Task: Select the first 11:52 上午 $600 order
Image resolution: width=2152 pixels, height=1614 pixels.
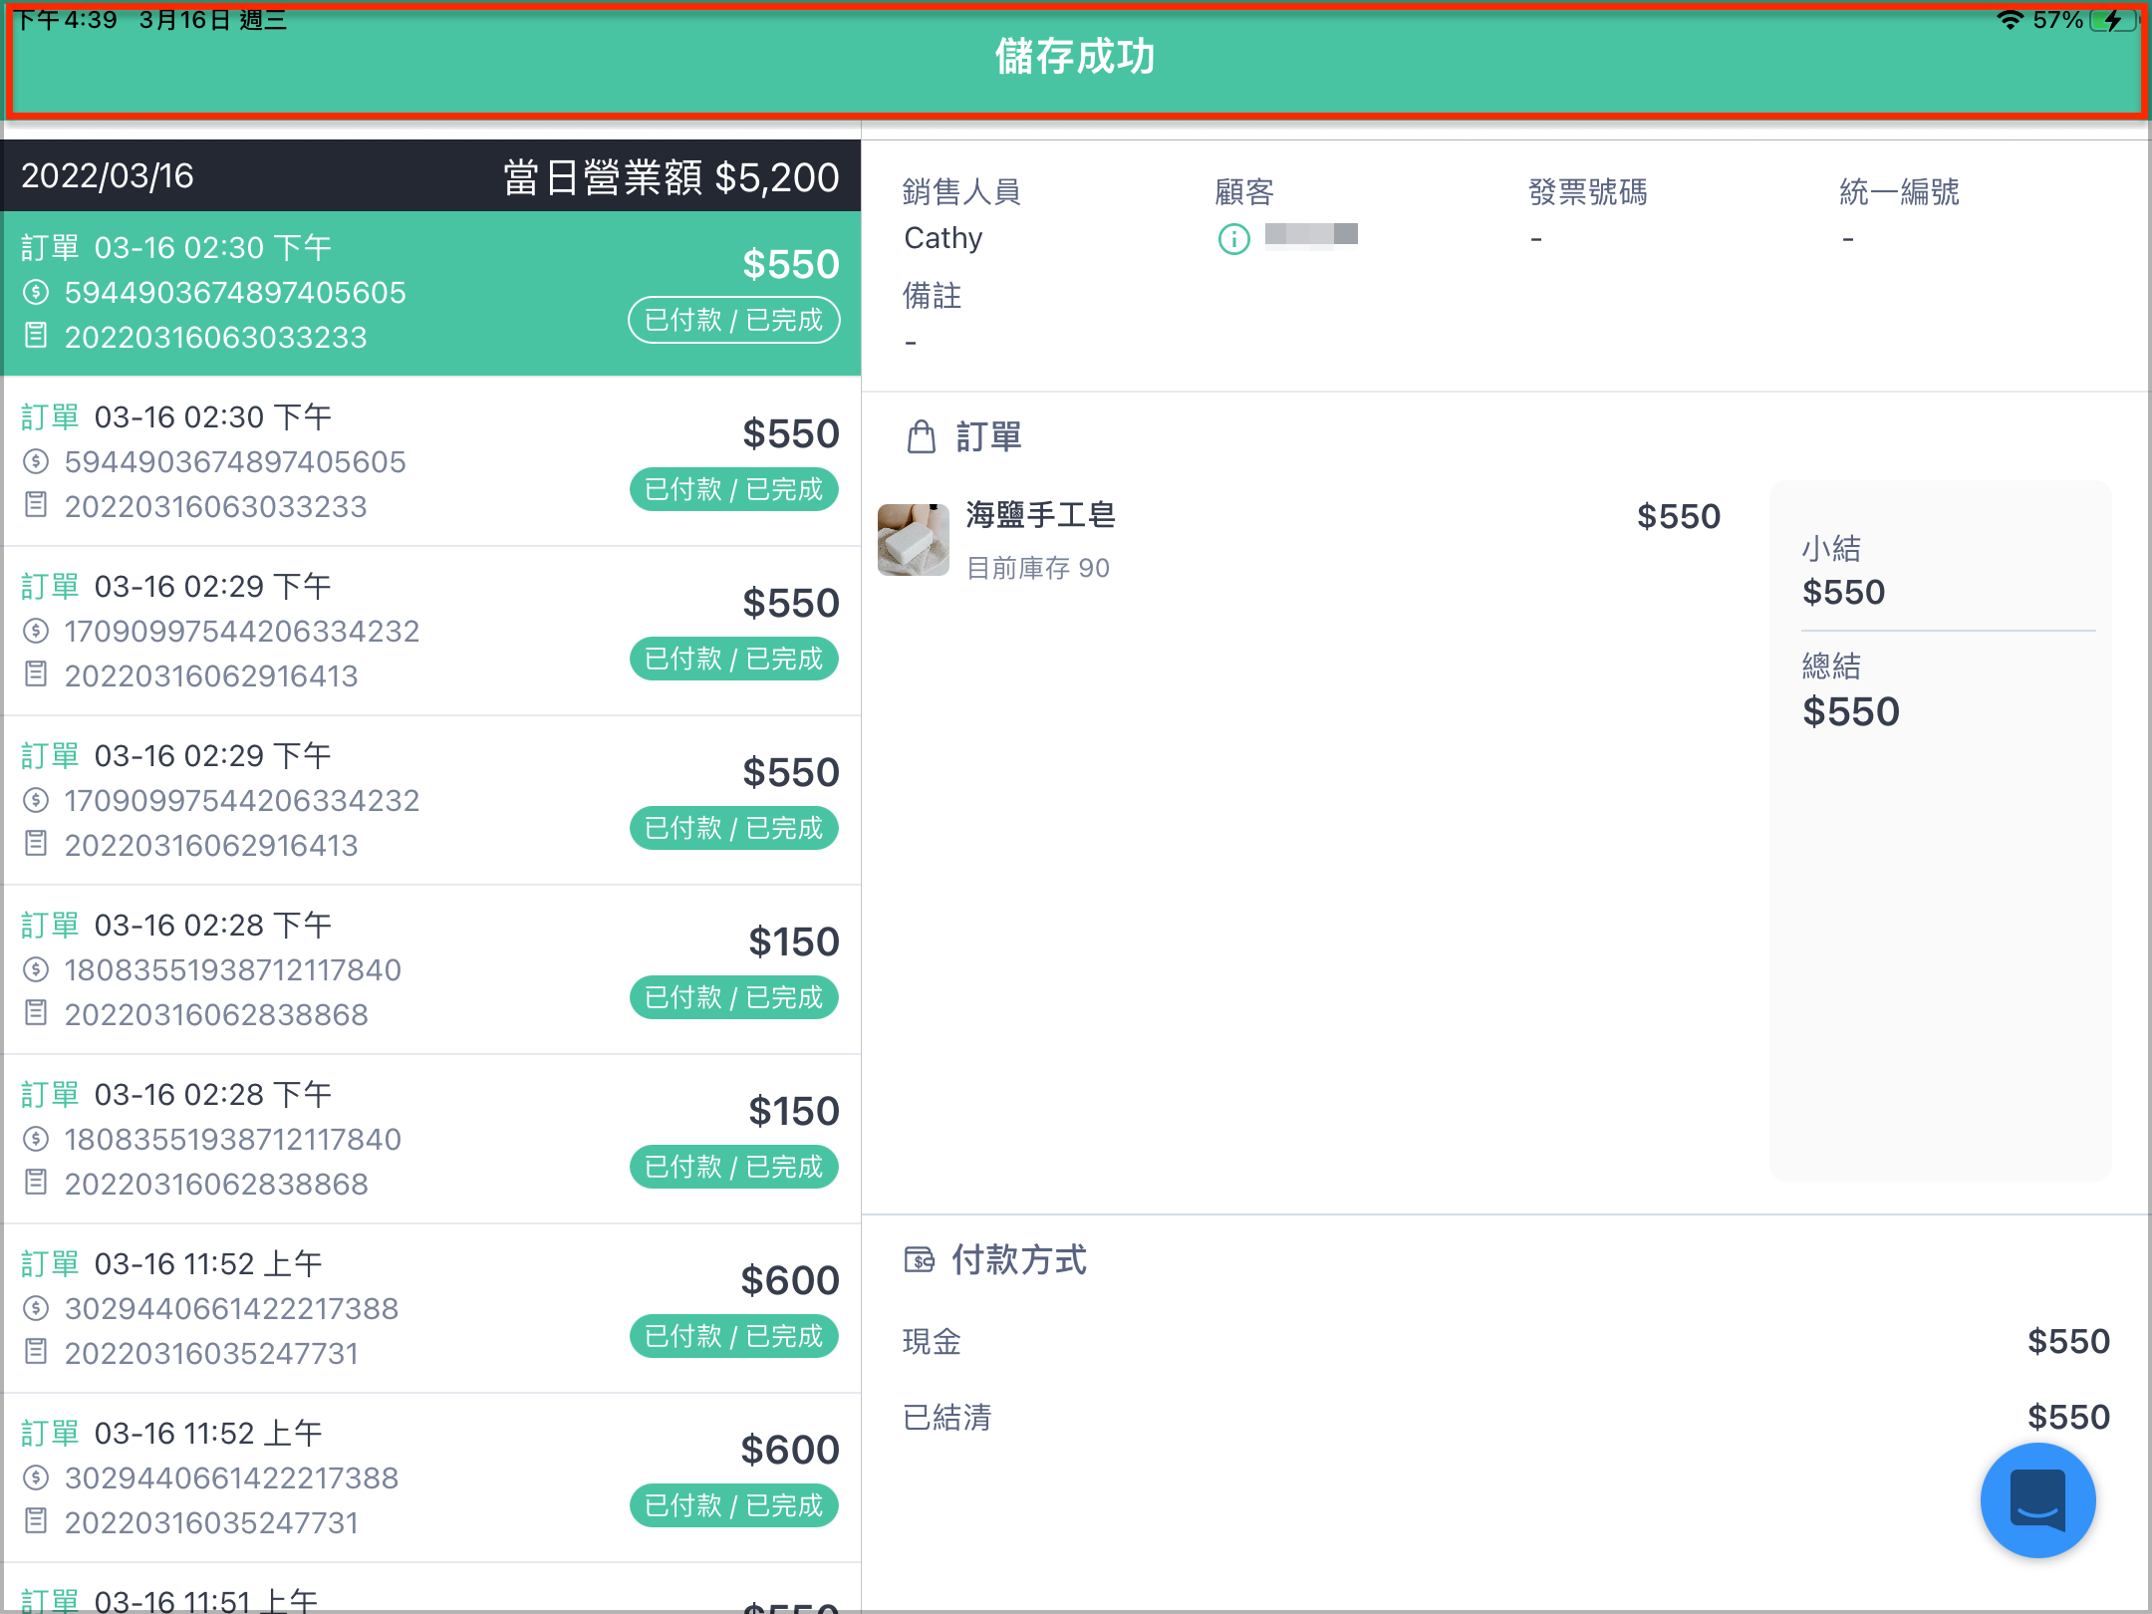Action: click(431, 1308)
